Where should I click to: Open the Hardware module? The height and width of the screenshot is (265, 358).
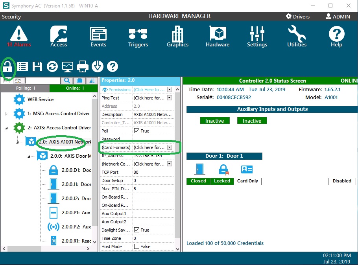tap(218, 36)
